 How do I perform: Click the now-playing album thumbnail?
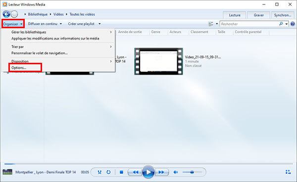point(7,172)
